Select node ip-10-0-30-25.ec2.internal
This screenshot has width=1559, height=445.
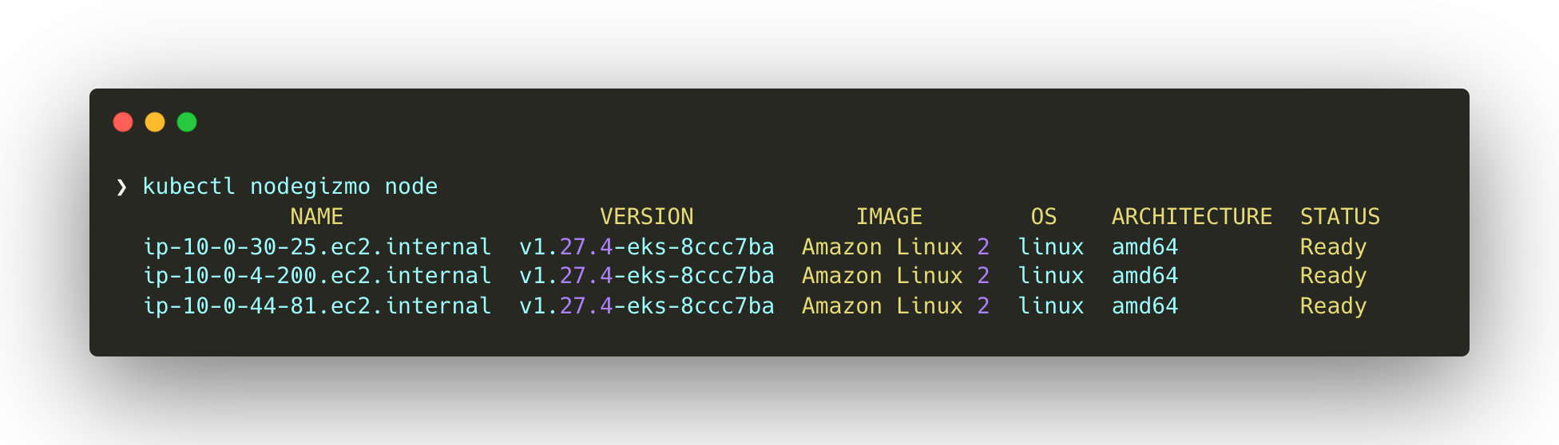(x=317, y=247)
